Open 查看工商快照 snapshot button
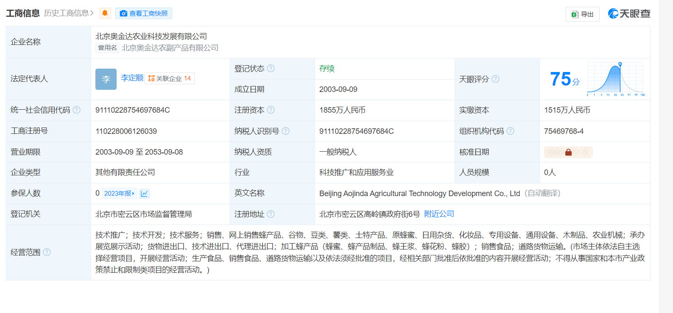The image size is (673, 313). coord(144,14)
